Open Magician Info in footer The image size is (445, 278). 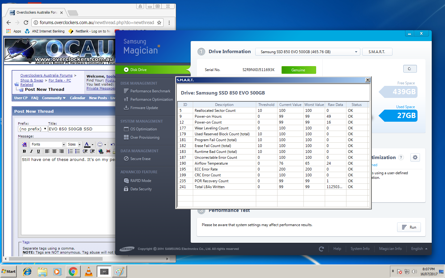(x=390, y=249)
